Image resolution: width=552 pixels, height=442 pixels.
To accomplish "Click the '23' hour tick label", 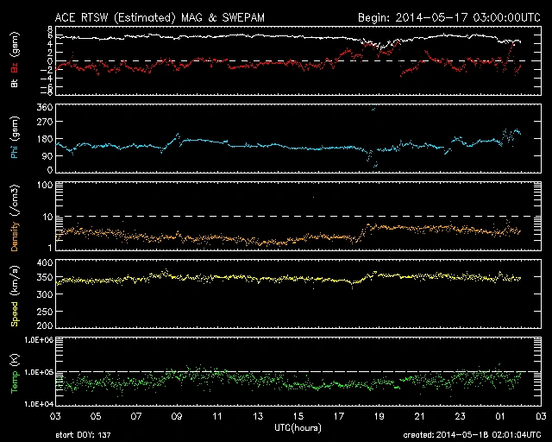I will click(x=460, y=416).
